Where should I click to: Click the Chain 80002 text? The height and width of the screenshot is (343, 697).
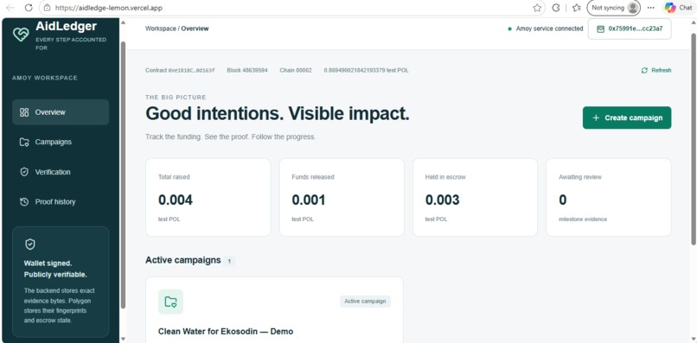(x=296, y=70)
